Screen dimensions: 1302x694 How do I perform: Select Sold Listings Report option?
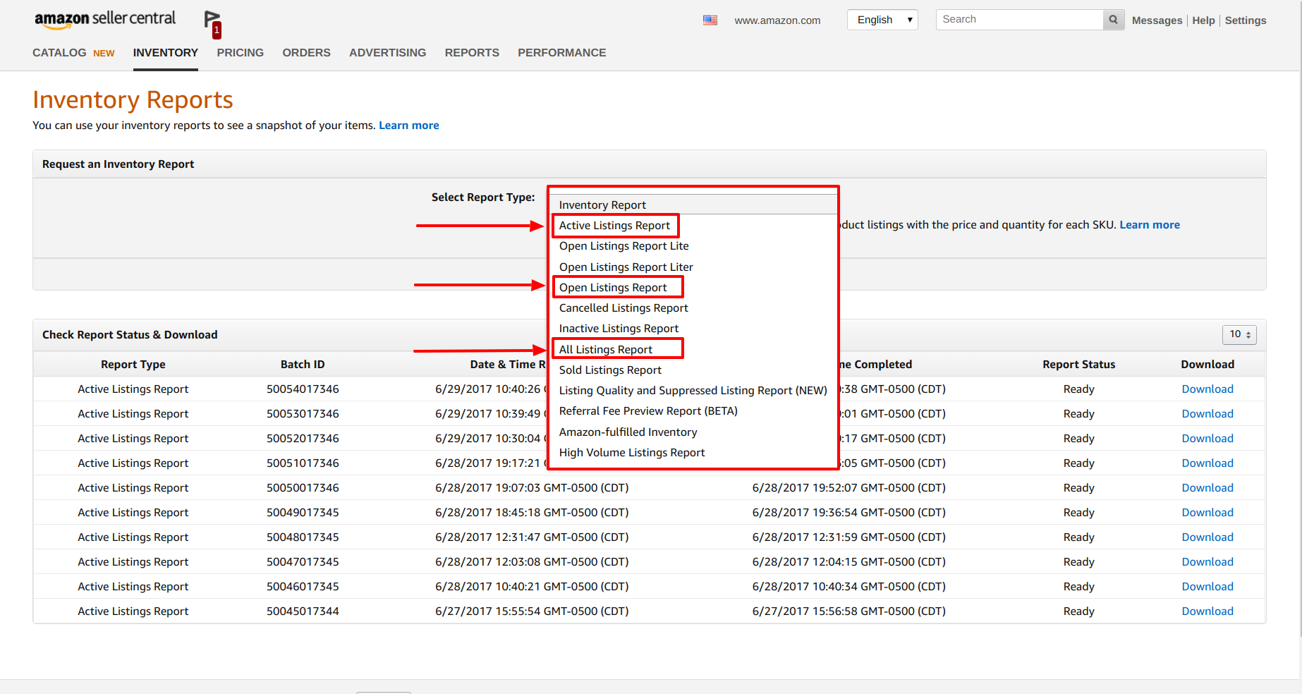tap(693, 370)
